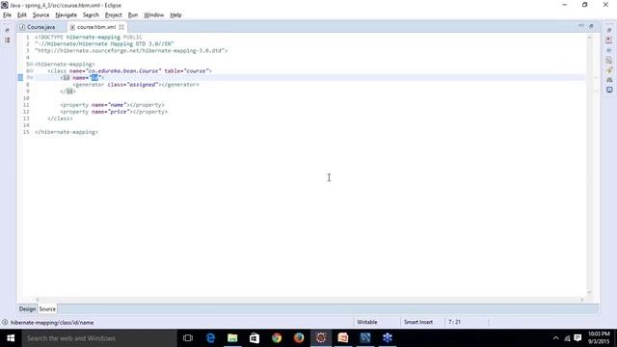The image size is (617, 347).
Task: Open File Explorer from taskbar
Action: pyautogui.click(x=232, y=338)
